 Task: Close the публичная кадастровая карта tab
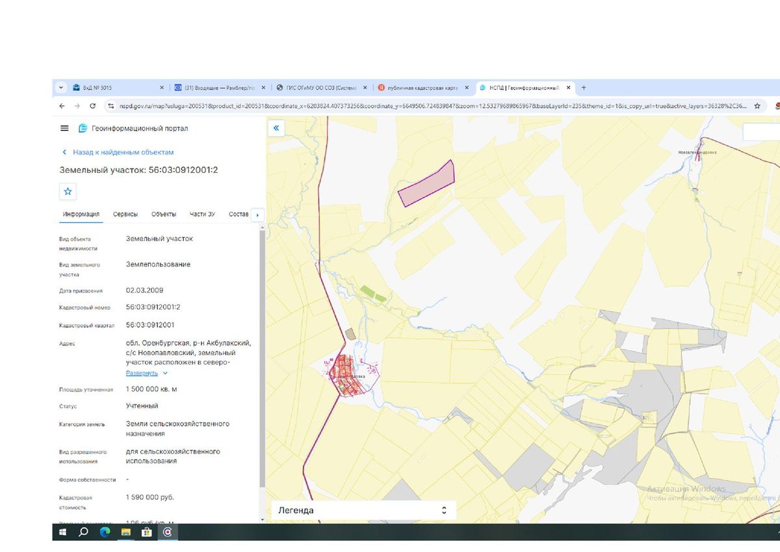pyautogui.click(x=466, y=87)
